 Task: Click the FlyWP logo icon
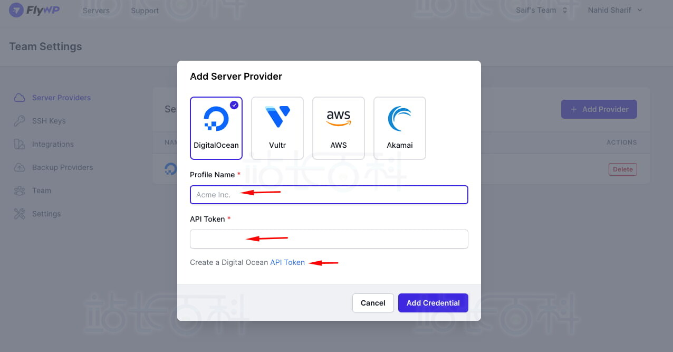click(x=16, y=10)
